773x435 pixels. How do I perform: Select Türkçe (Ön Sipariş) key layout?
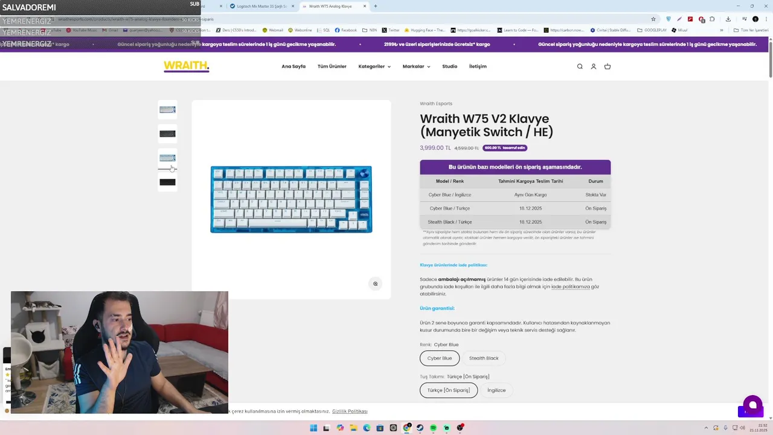pyautogui.click(x=449, y=390)
